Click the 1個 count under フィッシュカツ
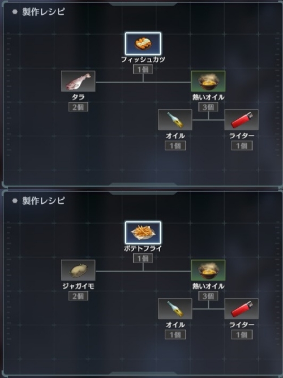 click(143, 70)
